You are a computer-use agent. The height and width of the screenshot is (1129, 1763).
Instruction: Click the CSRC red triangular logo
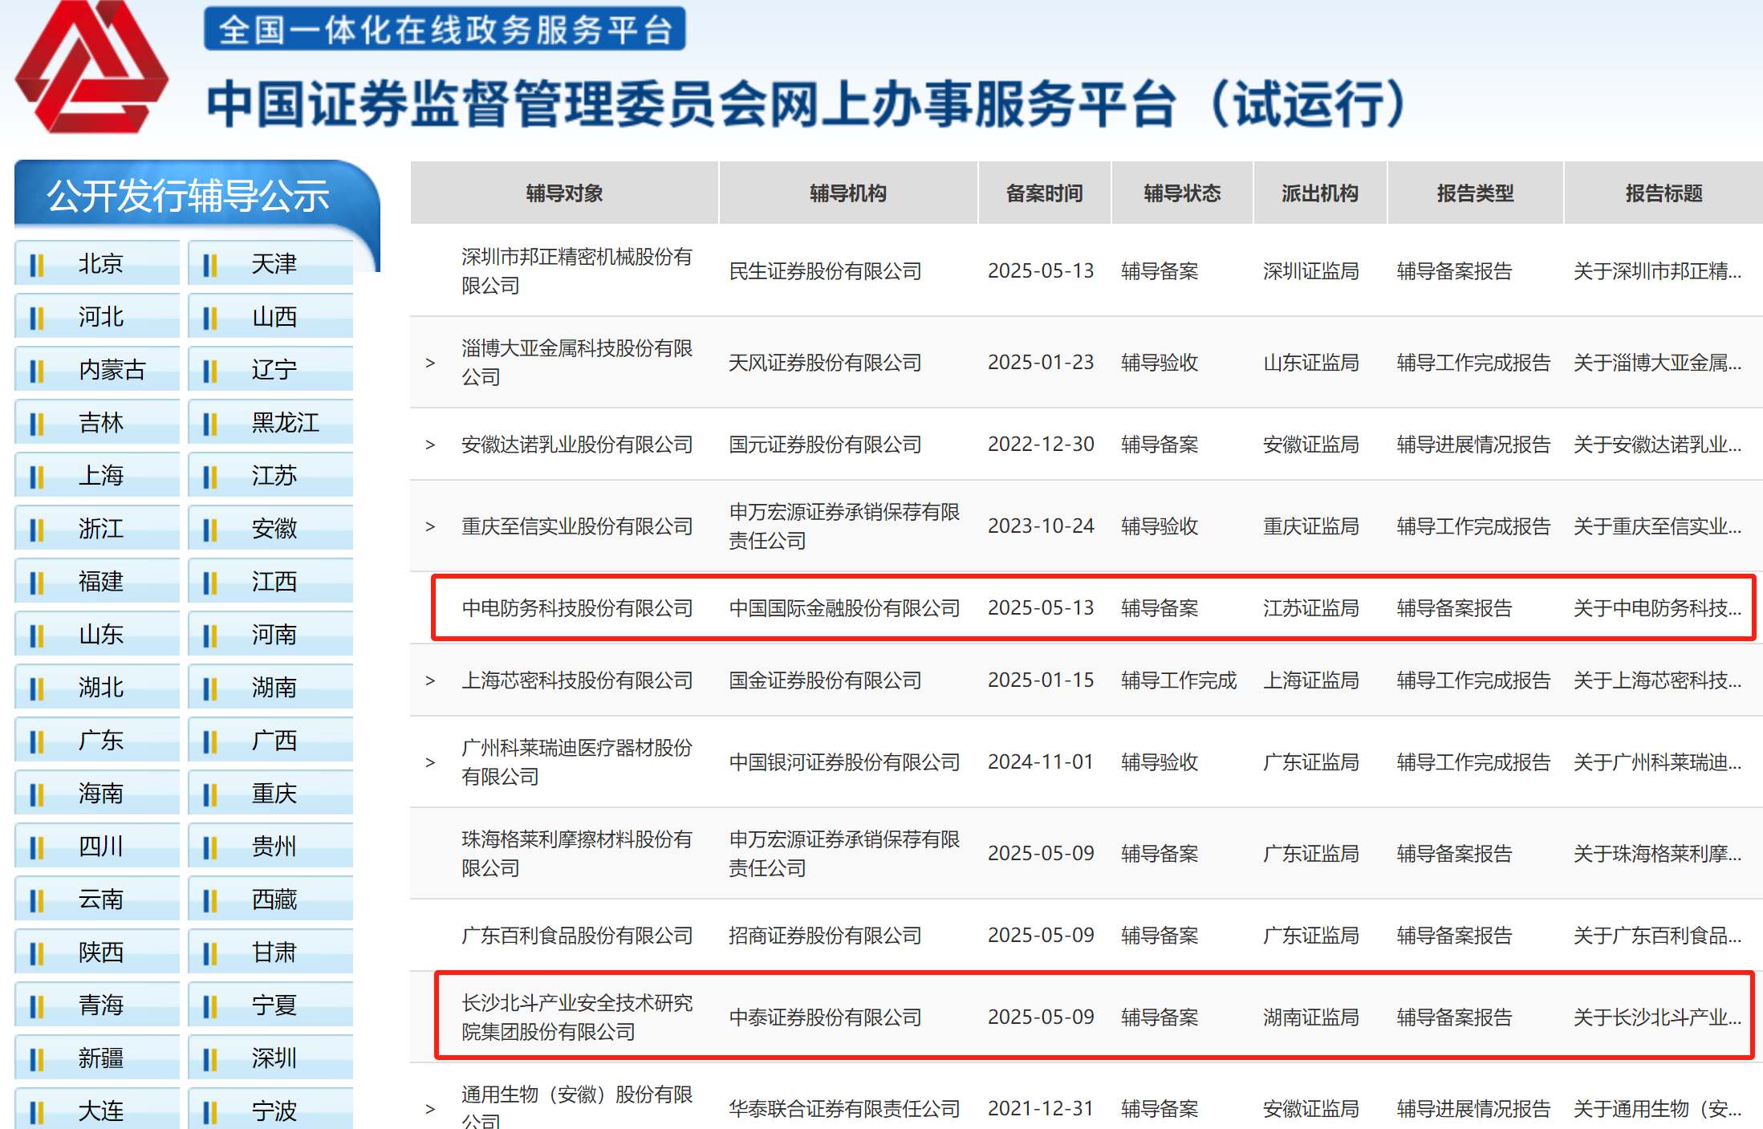(x=91, y=66)
